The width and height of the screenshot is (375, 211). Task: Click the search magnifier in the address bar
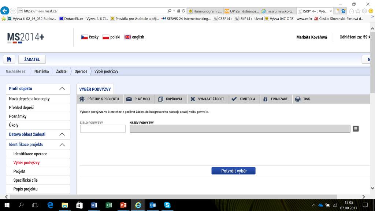point(169,11)
